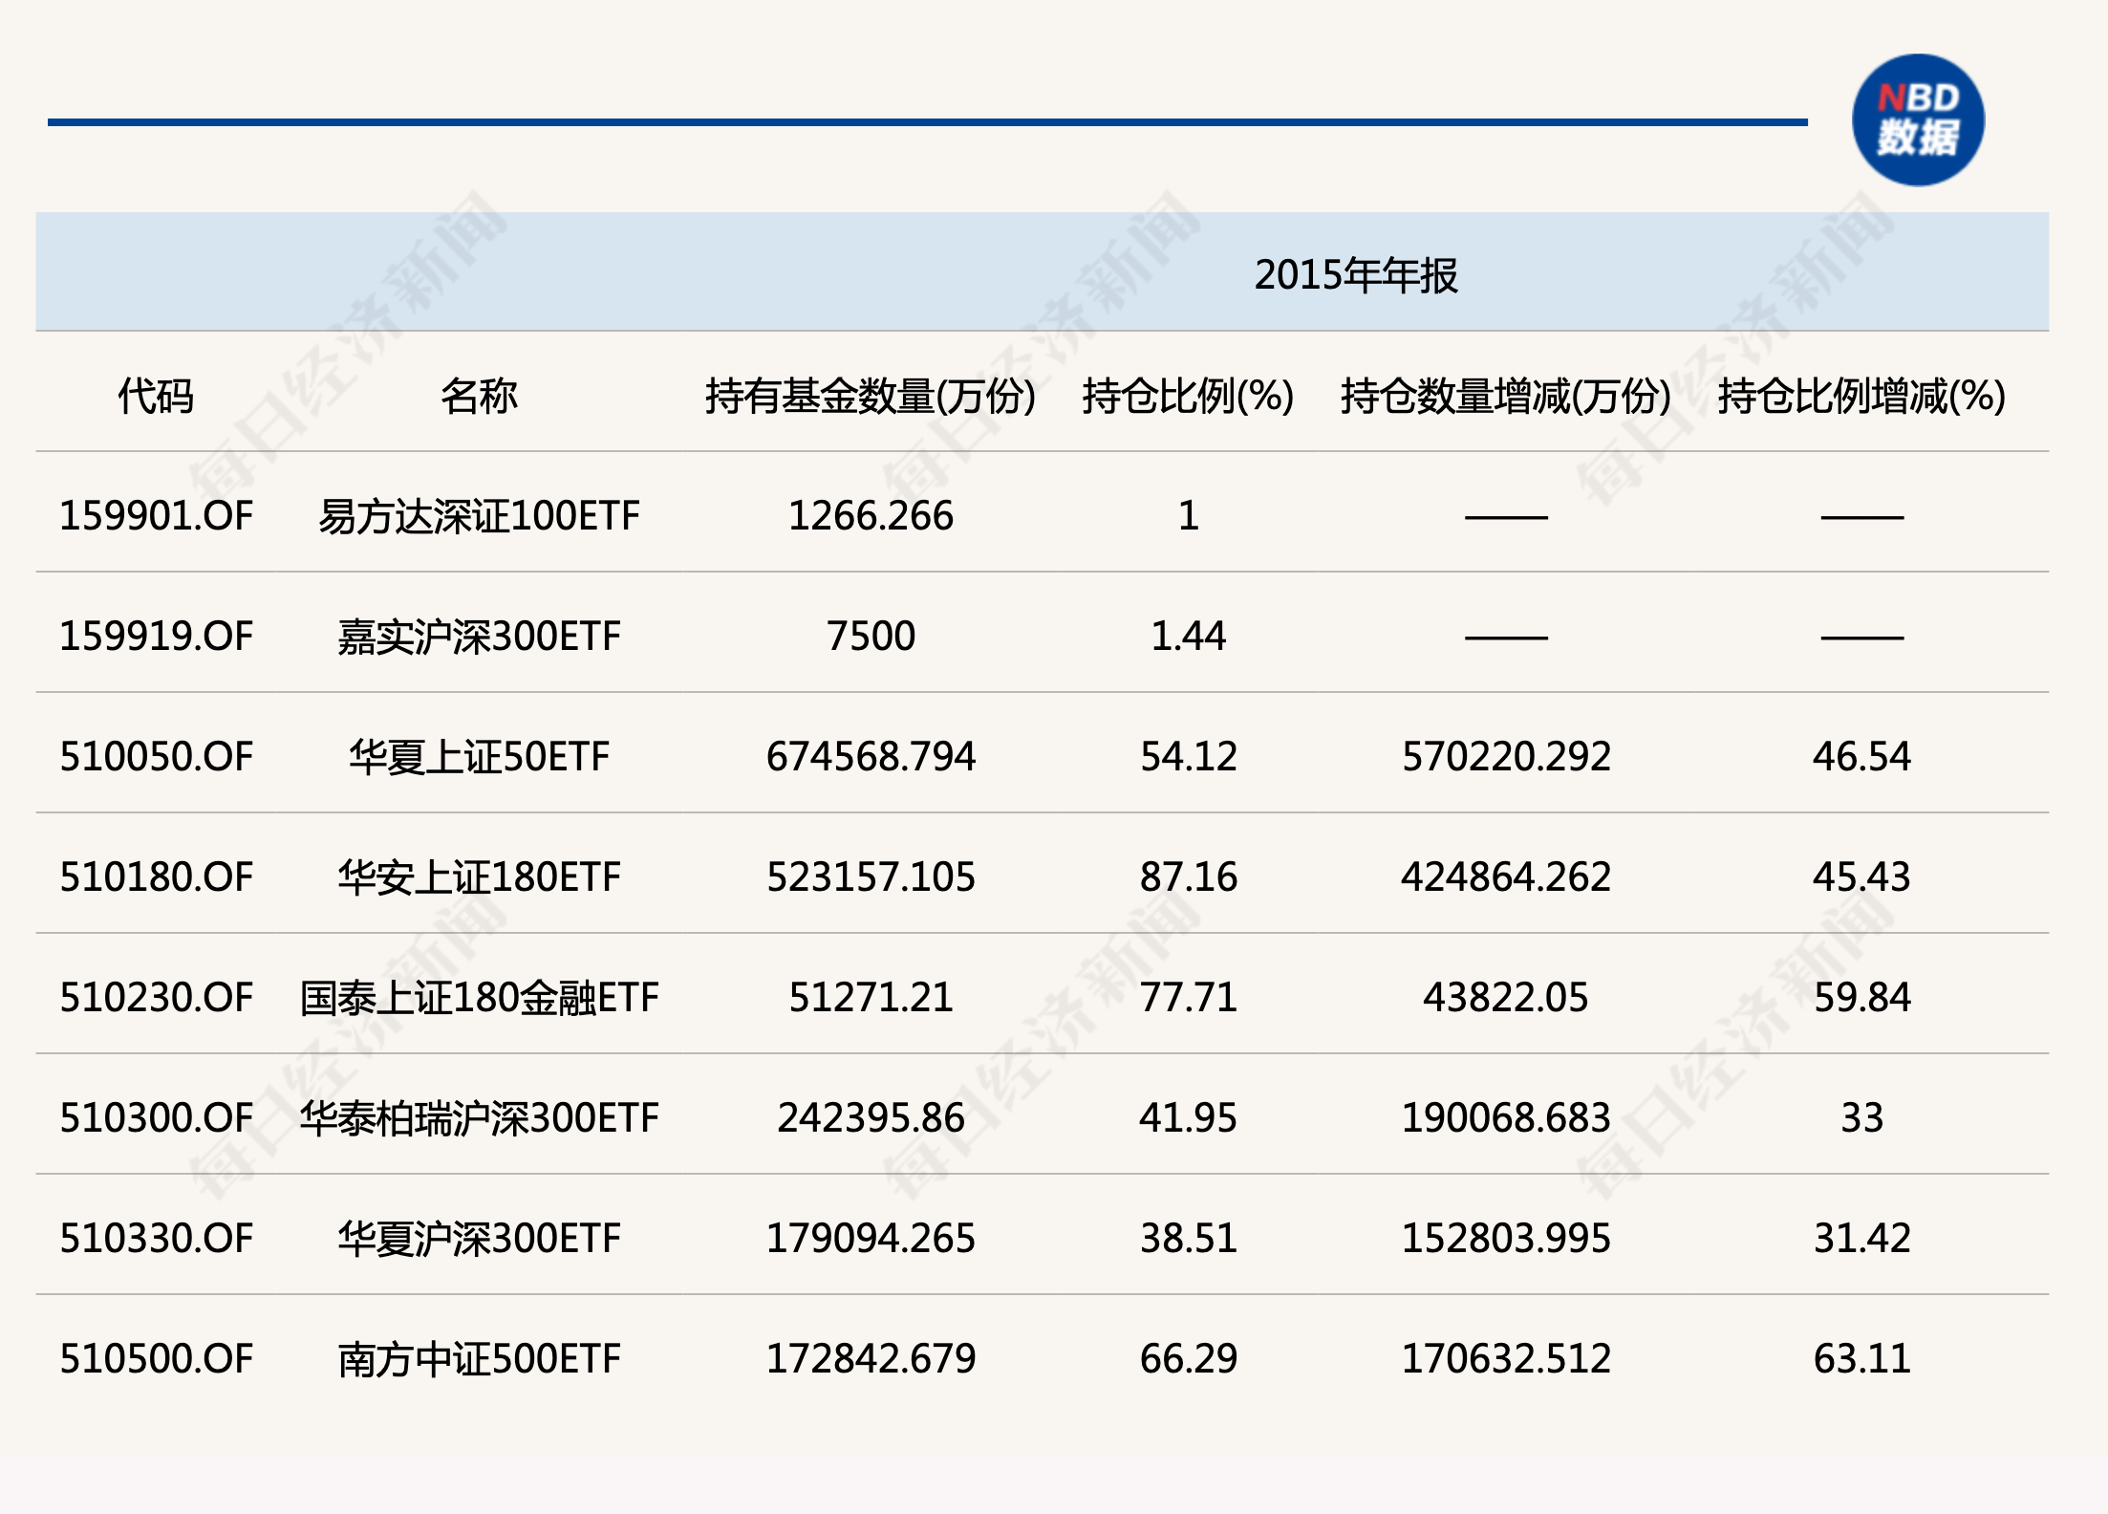
Task: Click holdings value 523157.105
Action: (871, 877)
